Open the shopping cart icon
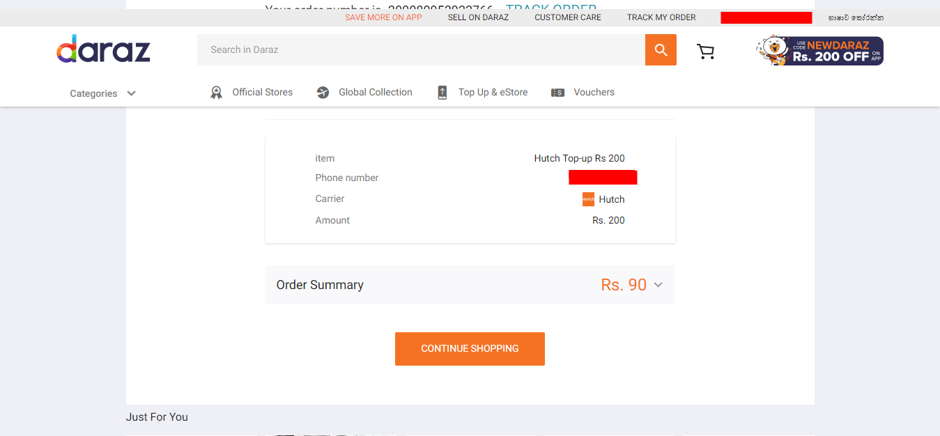This screenshot has width=940, height=436. [x=706, y=51]
